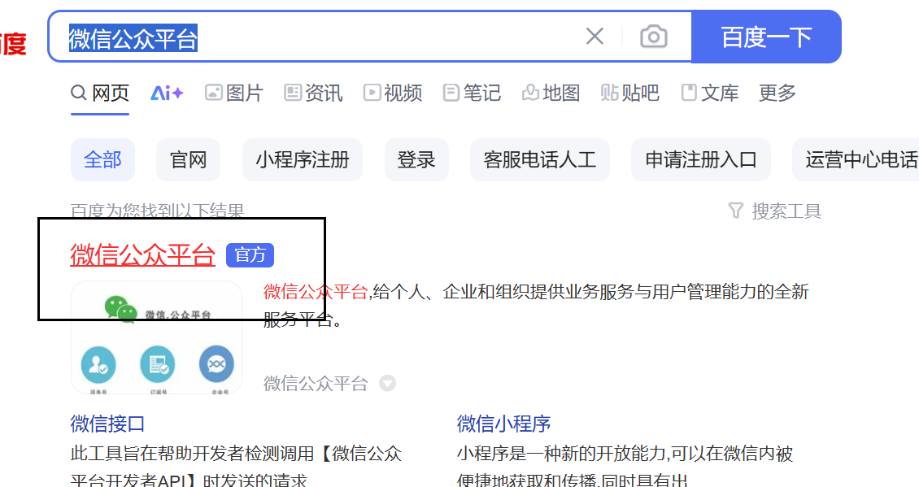Open the 微信接口 sub-link

107,424
